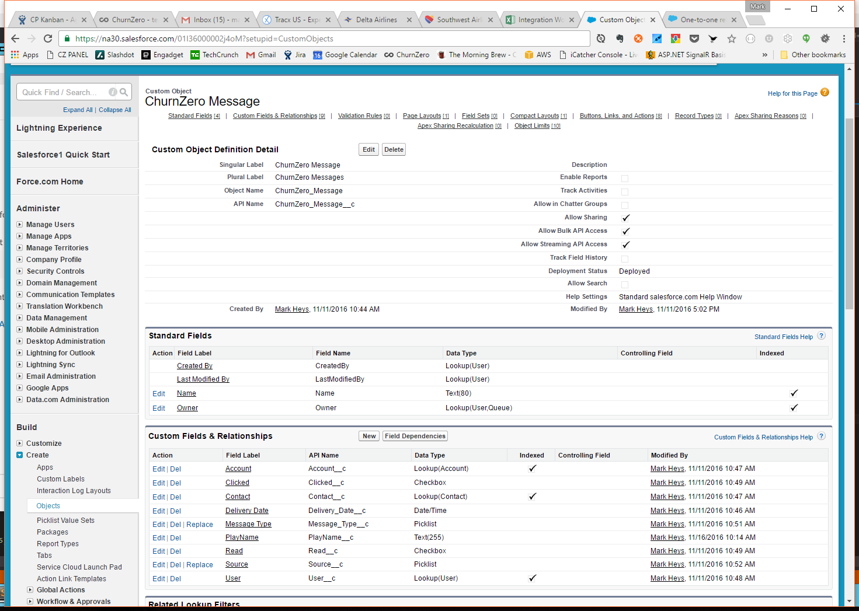Image resolution: width=859 pixels, height=611 pixels.
Task: Click Custom Fields & Relationships Help question icon
Action: click(821, 436)
